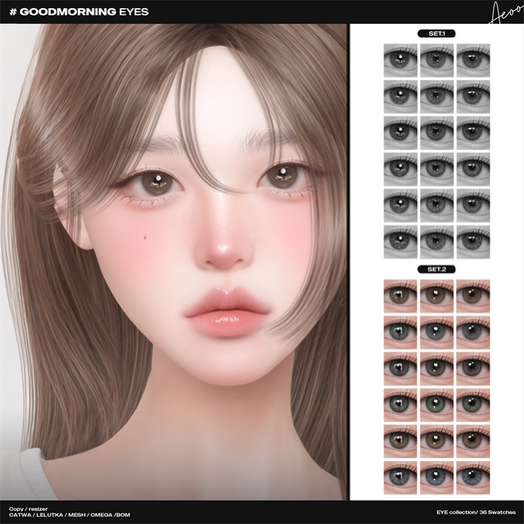Click the 'EYE collection/ 36 Swatches' text
Image resolution: width=524 pixels, height=524 pixels.
(476, 512)
